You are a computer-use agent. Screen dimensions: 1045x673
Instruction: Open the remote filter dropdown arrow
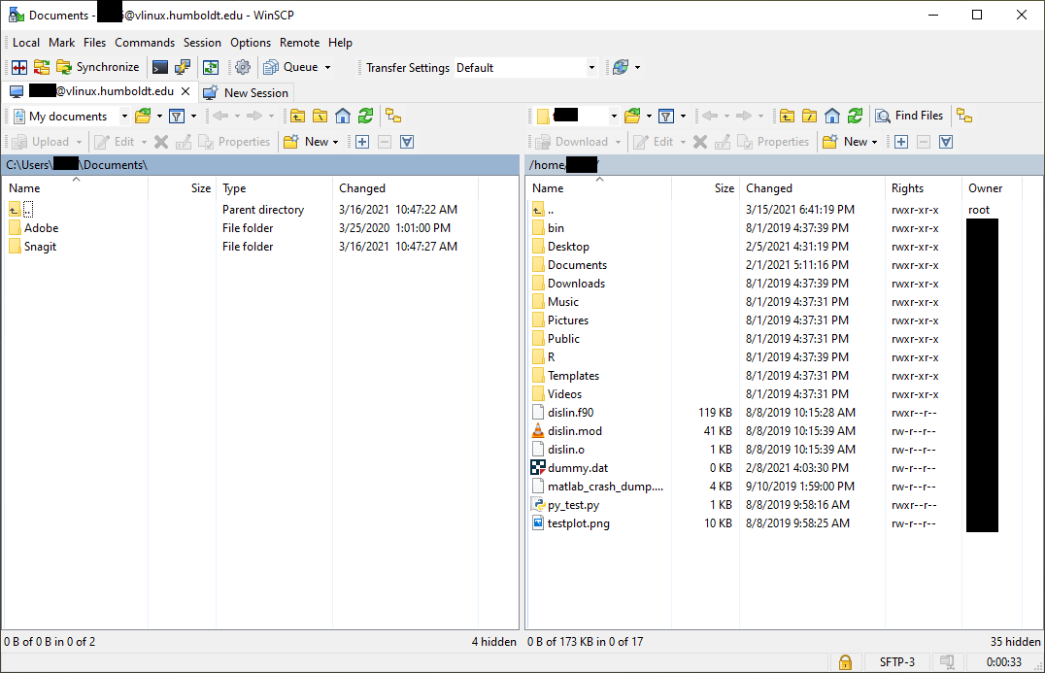pos(683,116)
